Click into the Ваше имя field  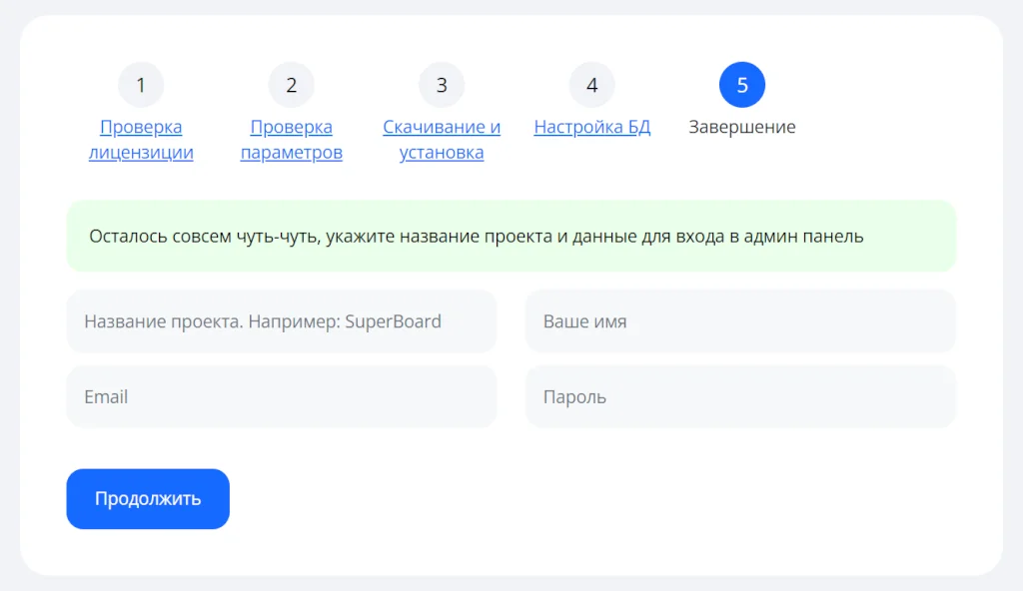tap(740, 321)
